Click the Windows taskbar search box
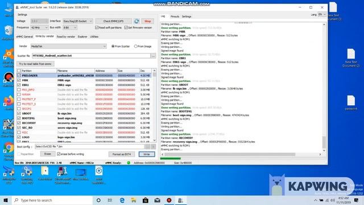Screen dimensions: 364x205 52,200
